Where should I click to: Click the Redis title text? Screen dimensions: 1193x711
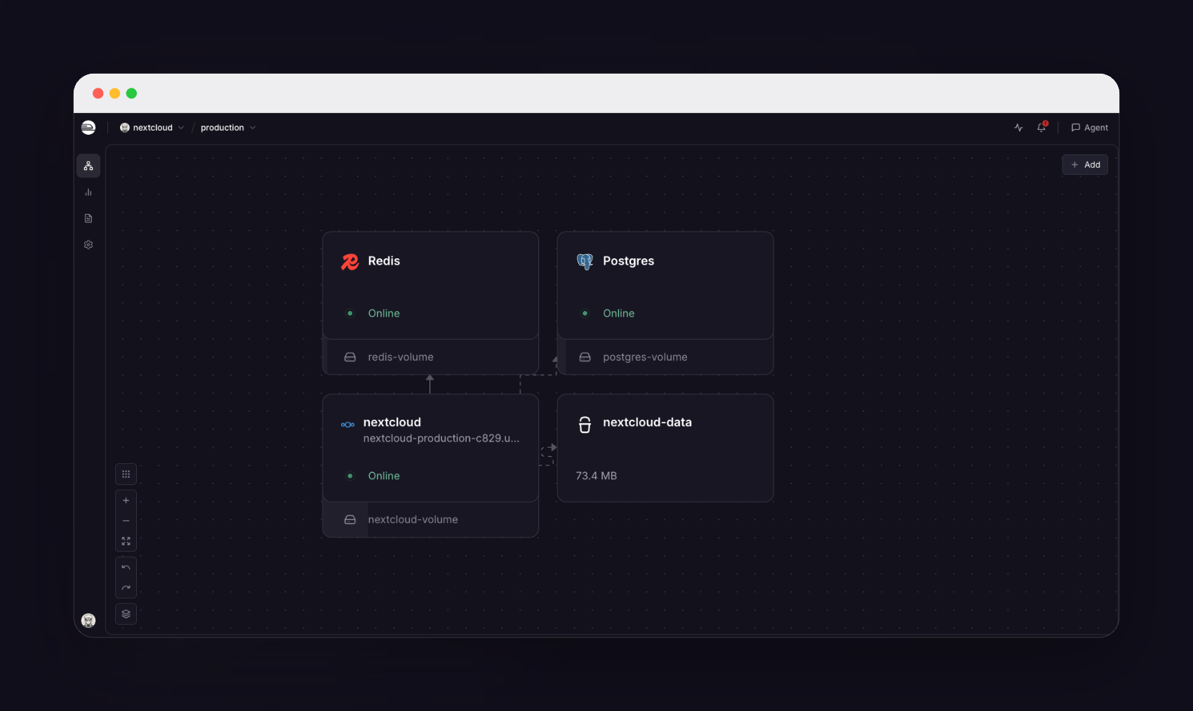click(384, 261)
